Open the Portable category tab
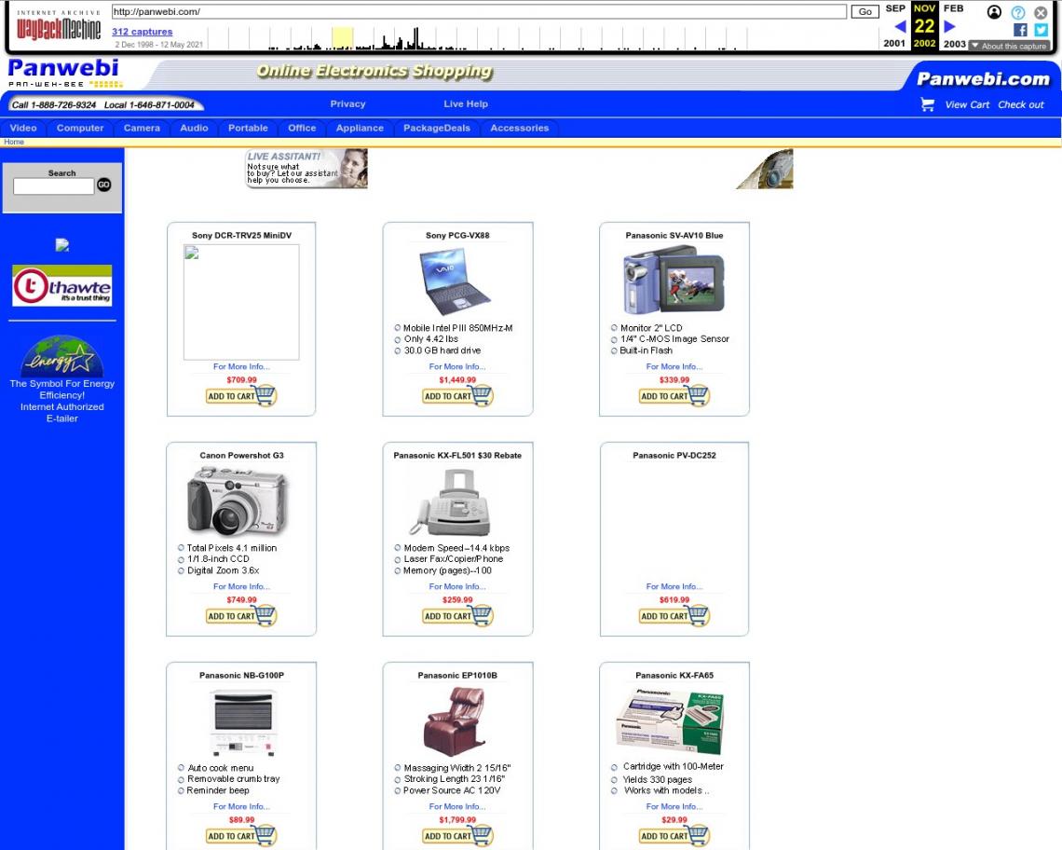 tap(248, 128)
